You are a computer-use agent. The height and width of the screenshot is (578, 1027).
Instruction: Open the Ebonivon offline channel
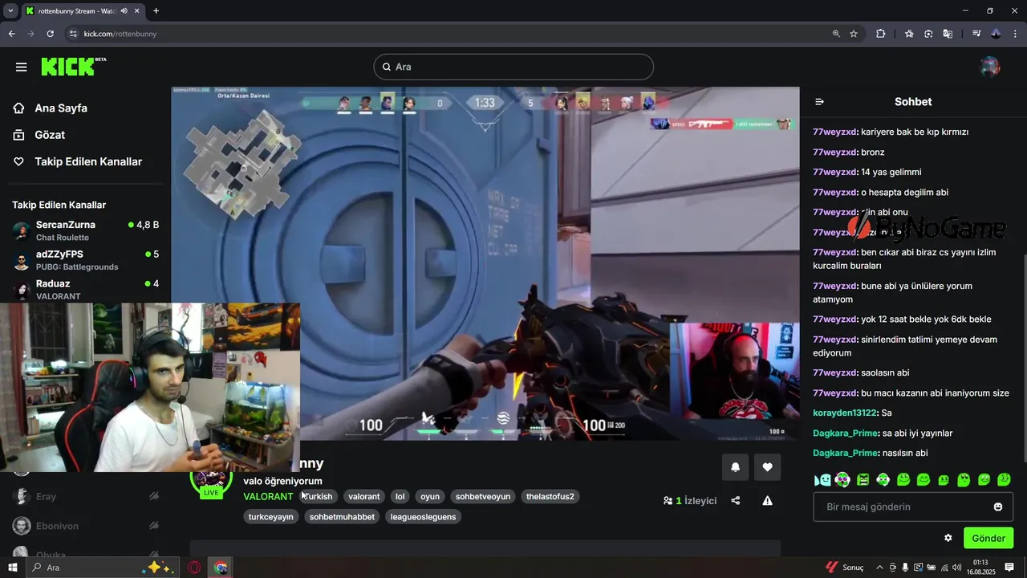tap(85, 526)
